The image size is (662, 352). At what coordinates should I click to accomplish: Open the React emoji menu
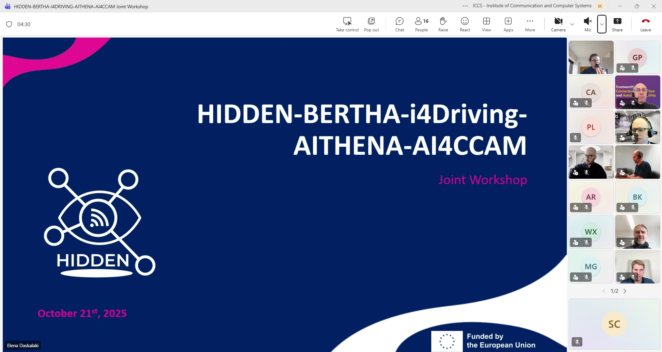point(465,24)
